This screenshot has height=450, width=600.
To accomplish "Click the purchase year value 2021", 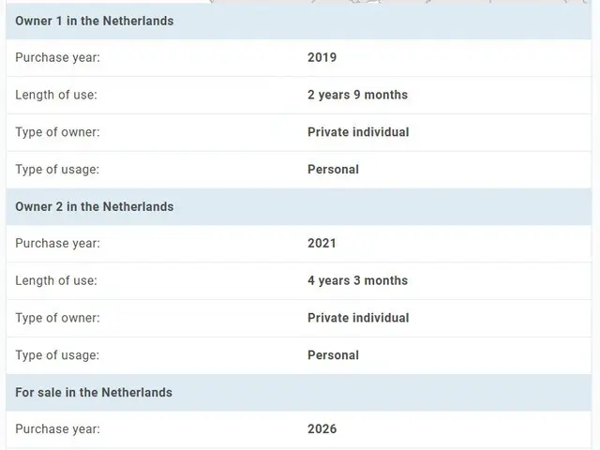I will click(x=322, y=243).
